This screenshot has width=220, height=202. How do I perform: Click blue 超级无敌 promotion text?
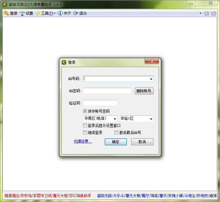(157, 196)
